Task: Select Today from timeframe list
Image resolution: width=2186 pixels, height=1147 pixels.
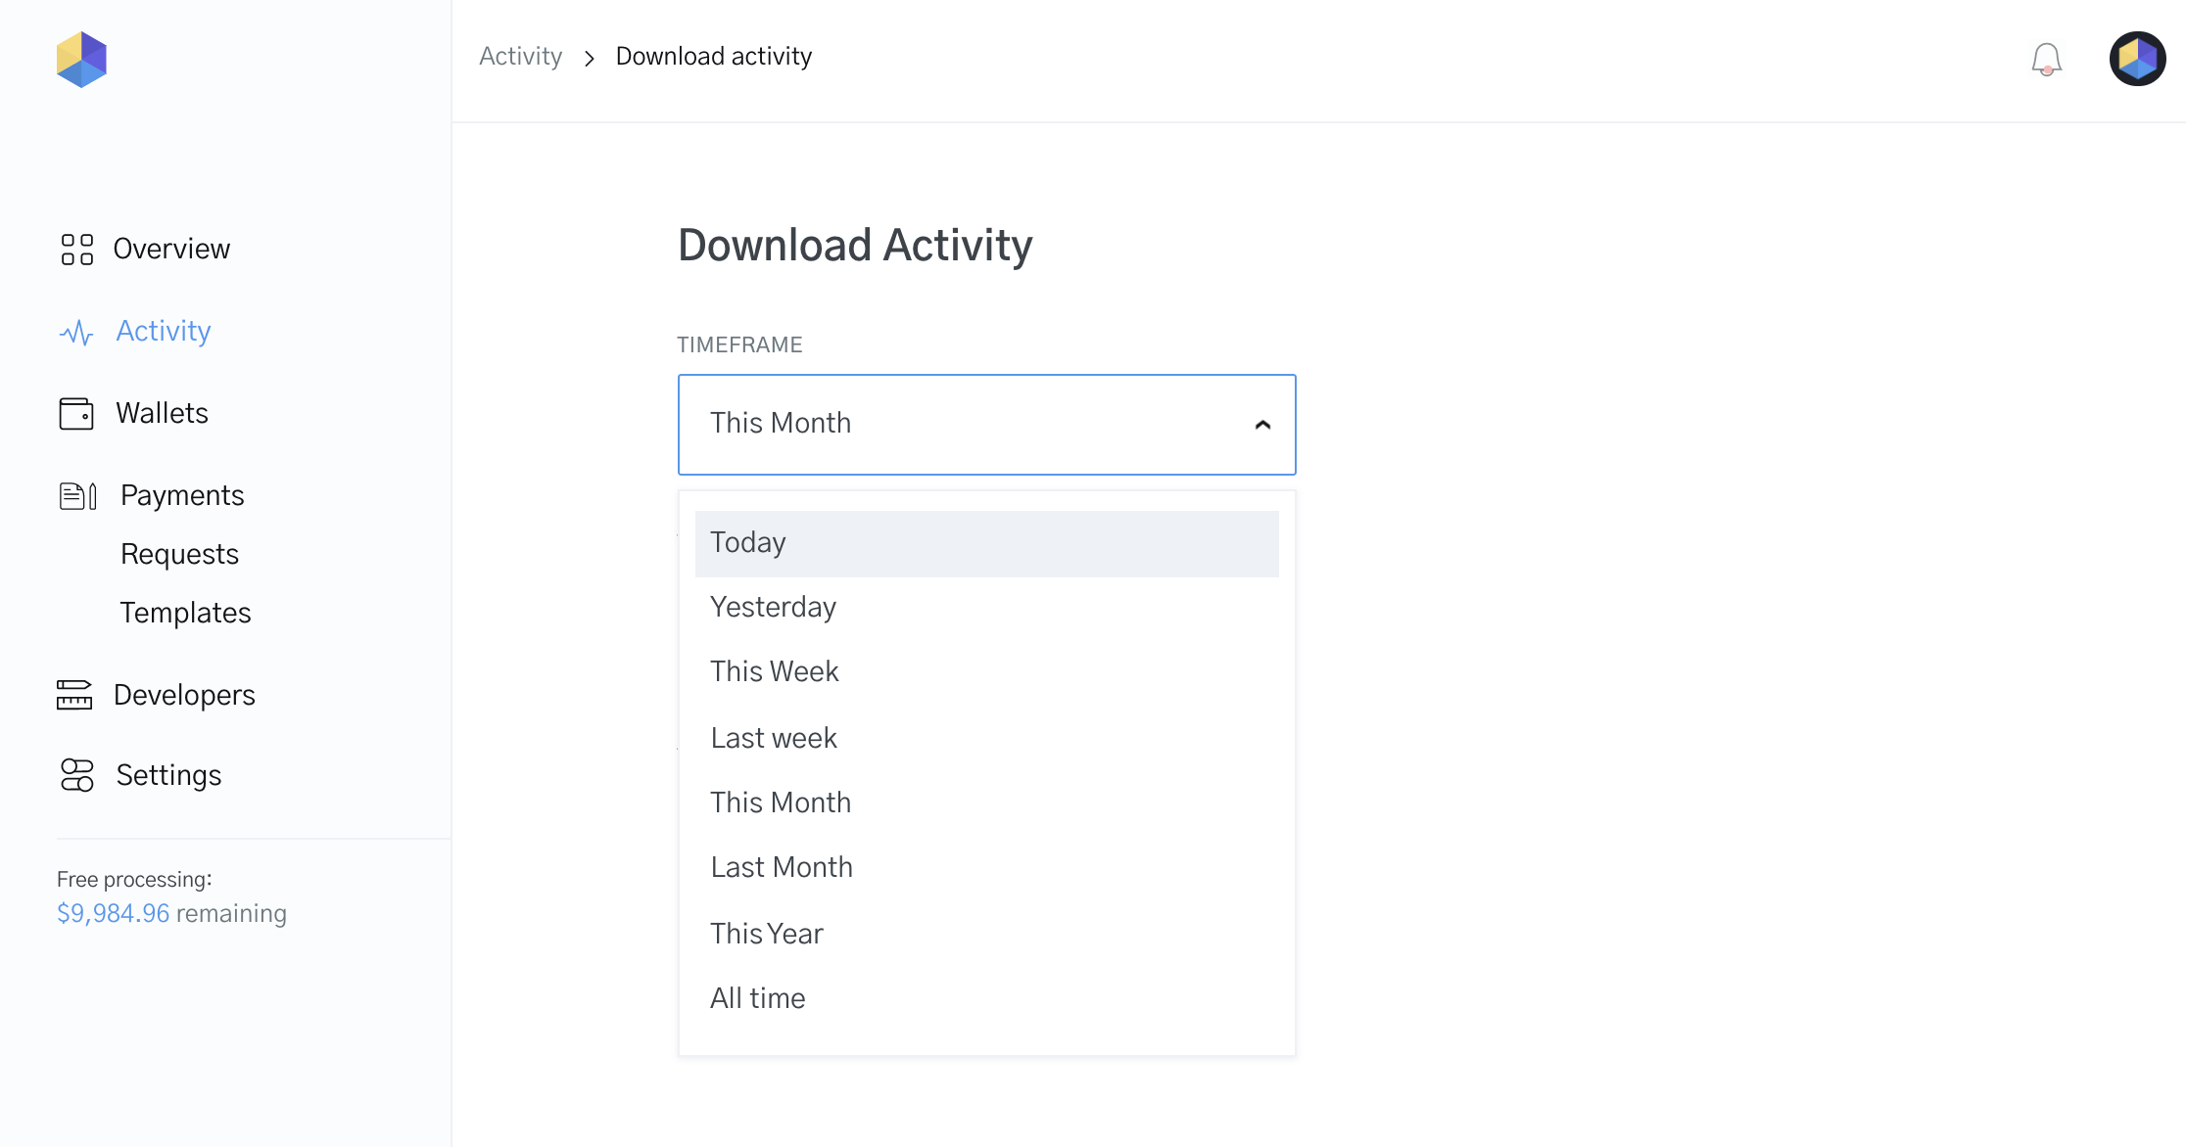Action: click(986, 543)
